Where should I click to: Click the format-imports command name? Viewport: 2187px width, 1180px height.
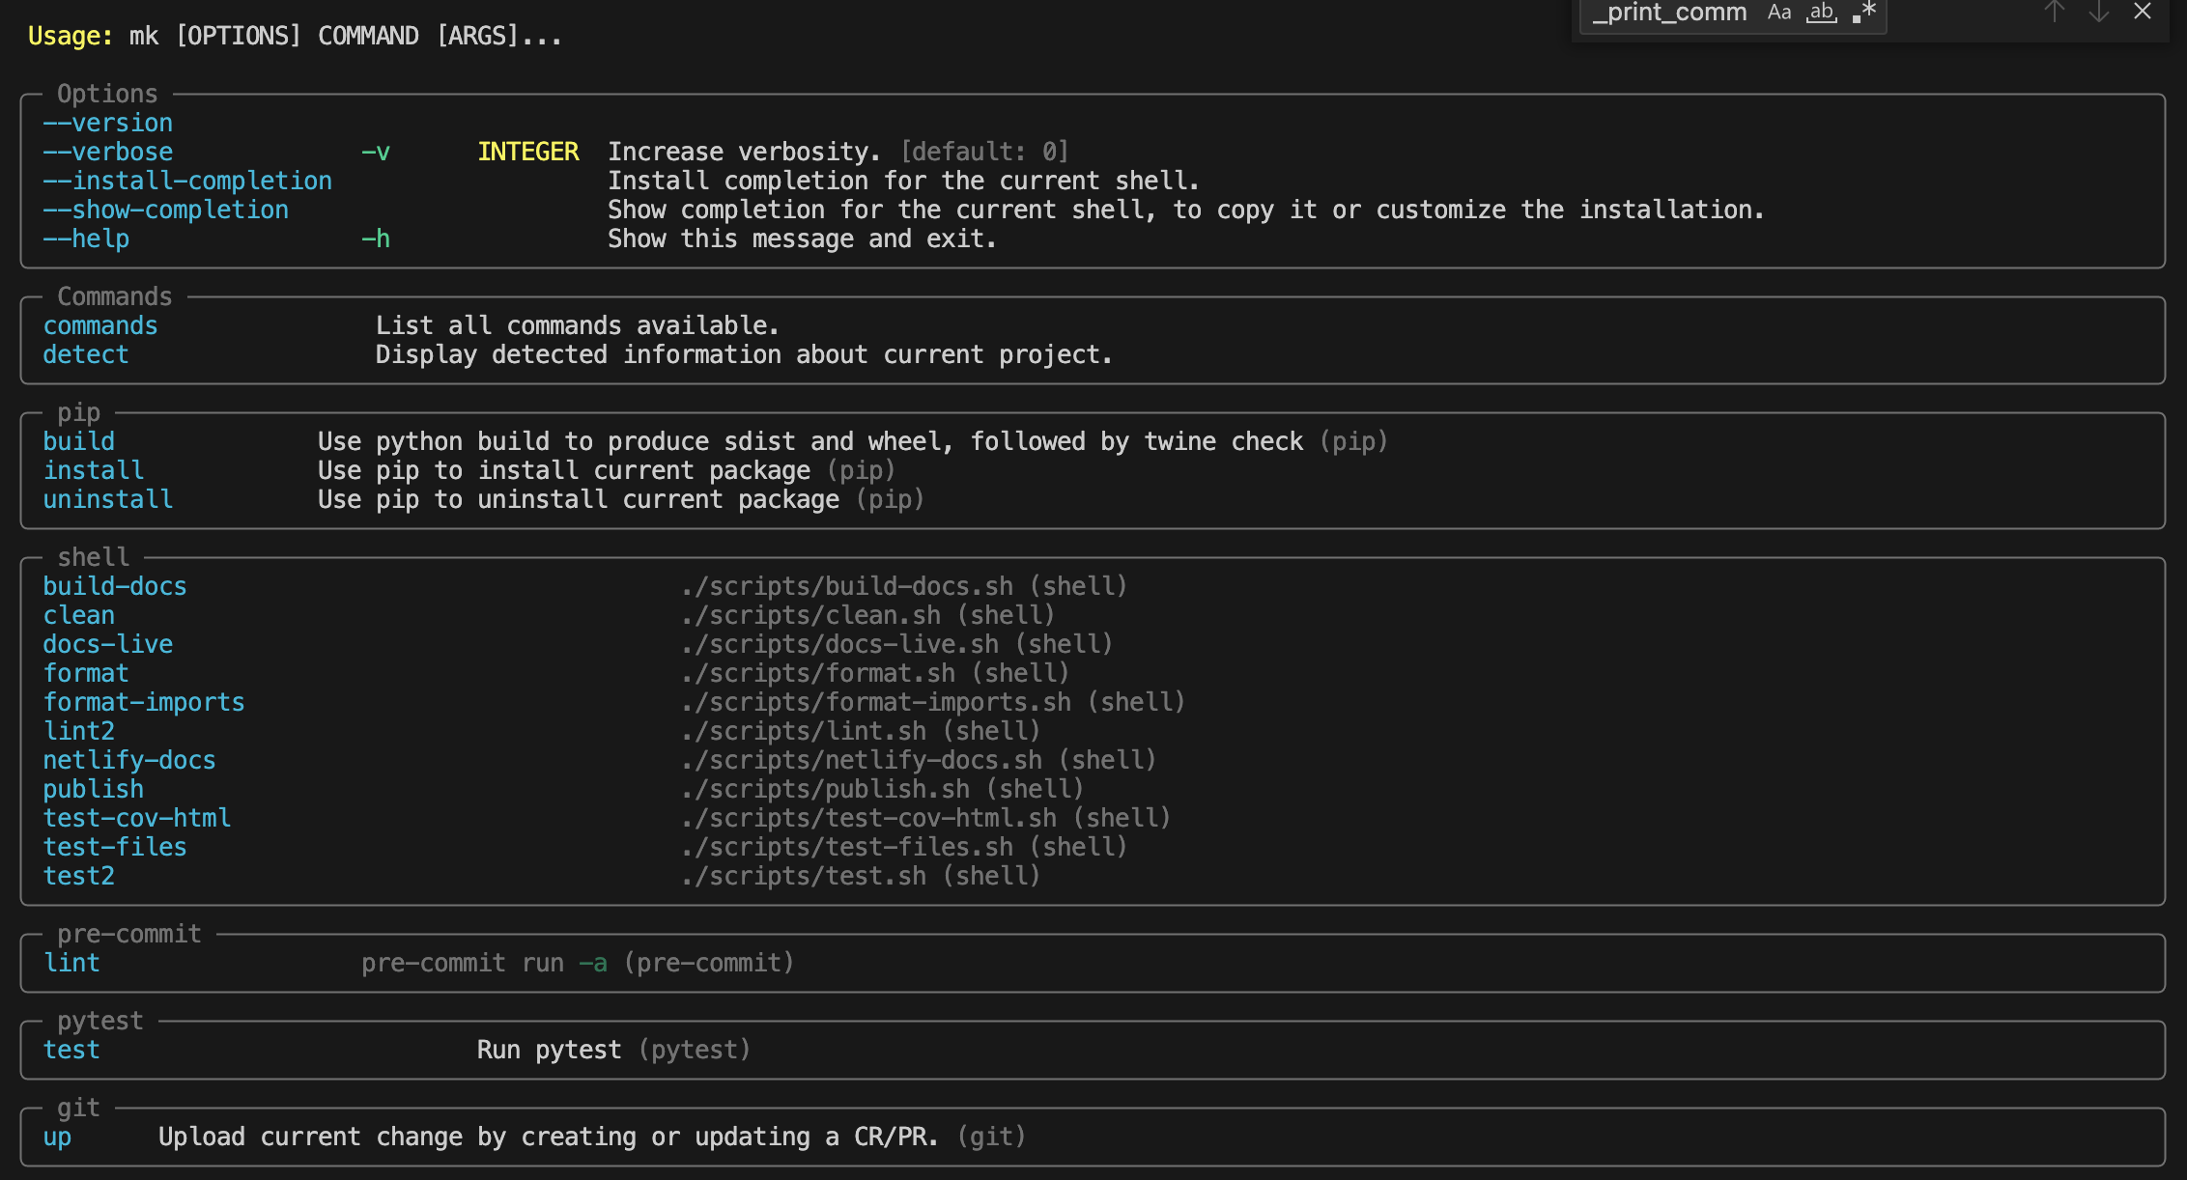pos(144,702)
